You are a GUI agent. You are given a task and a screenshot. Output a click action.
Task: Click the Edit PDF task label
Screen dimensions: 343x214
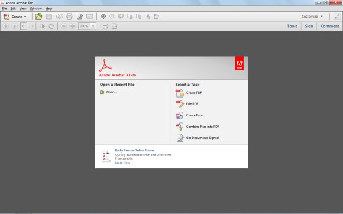coord(192,104)
